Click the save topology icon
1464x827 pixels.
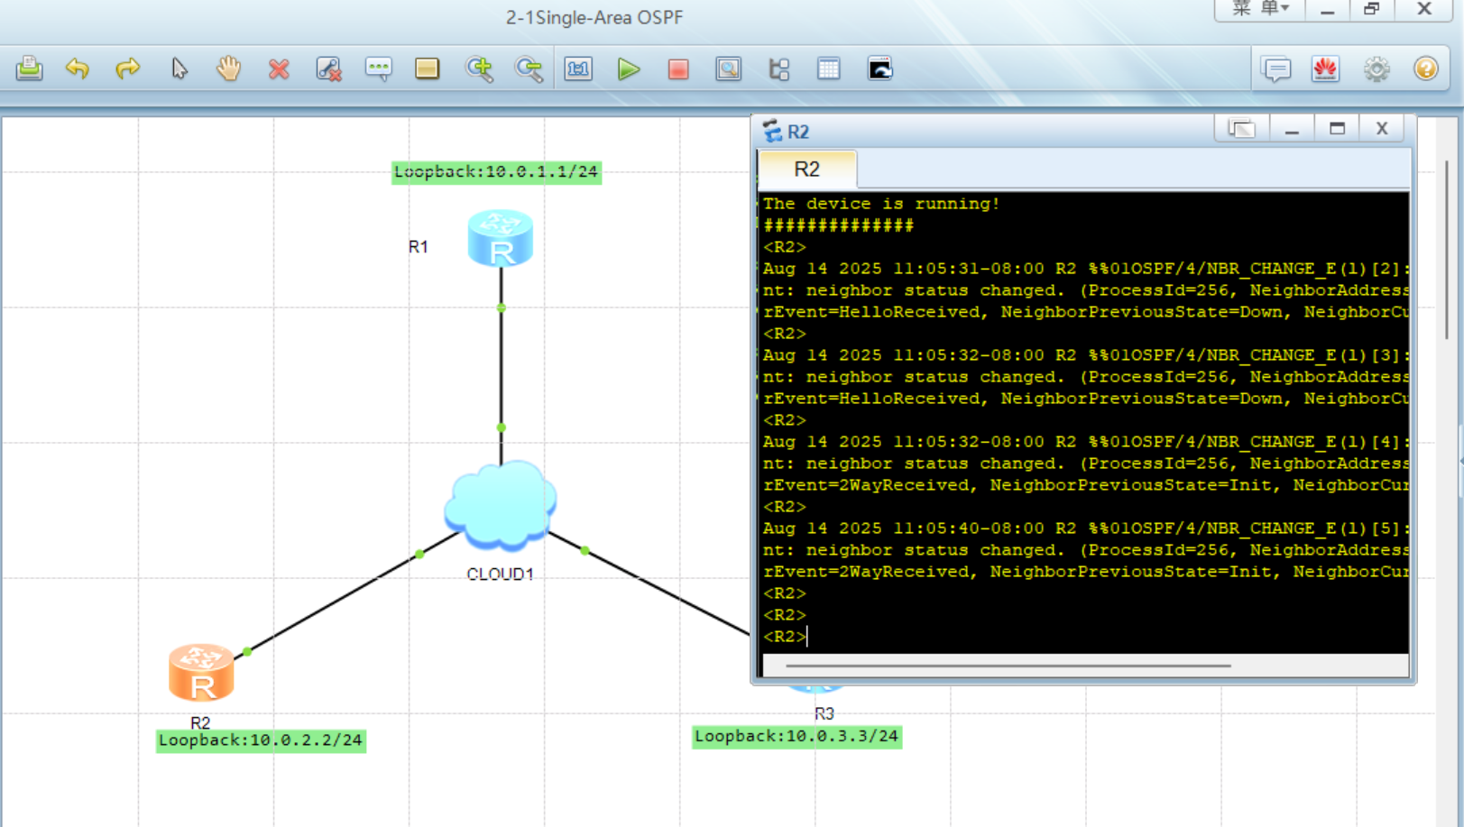coord(29,69)
